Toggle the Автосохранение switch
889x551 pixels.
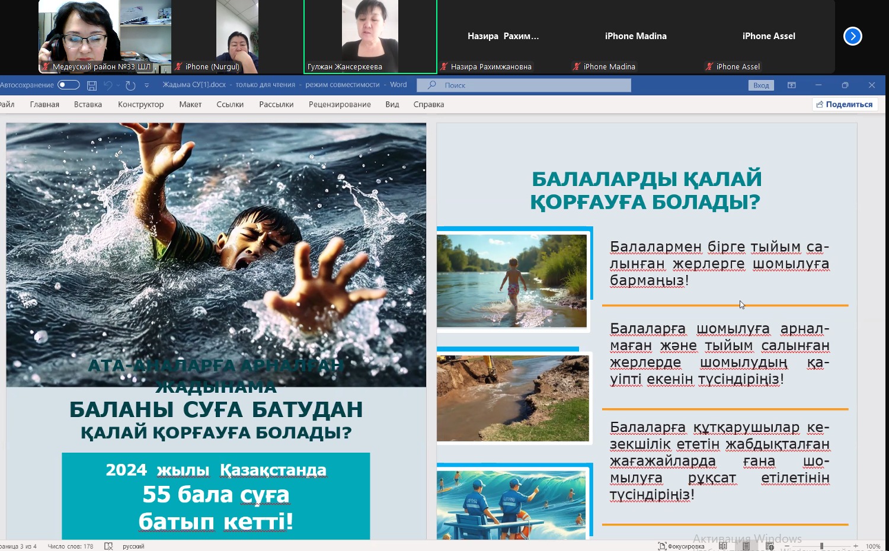coord(68,85)
